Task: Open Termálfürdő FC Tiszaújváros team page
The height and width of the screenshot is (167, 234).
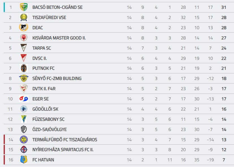Action: pyautogui.click(x=65, y=139)
